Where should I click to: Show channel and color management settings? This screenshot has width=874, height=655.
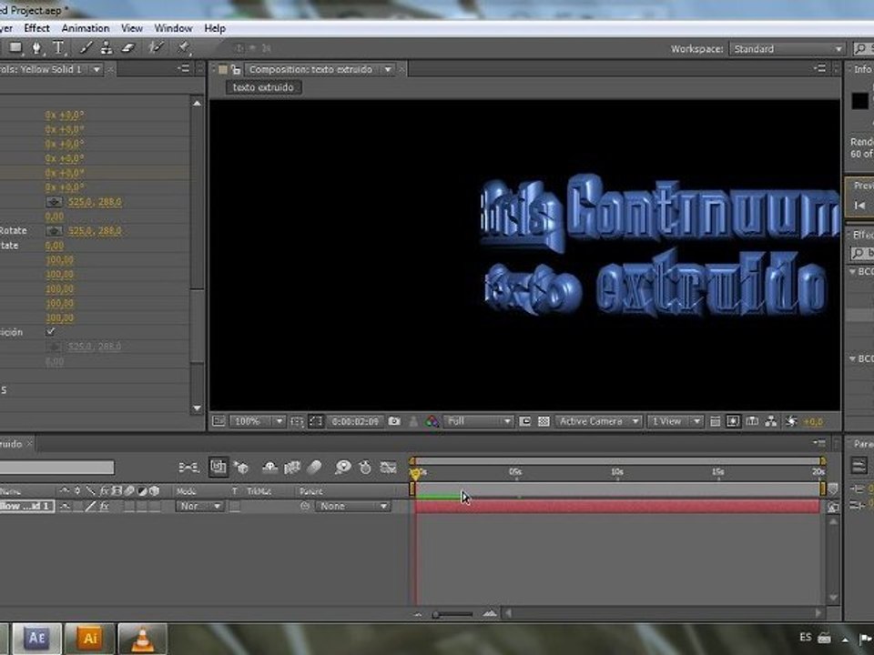[x=432, y=421]
